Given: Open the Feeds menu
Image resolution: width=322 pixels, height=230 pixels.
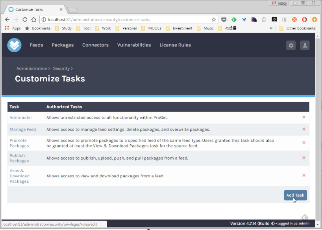Looking at the screenshot, I should pos(37,45).
